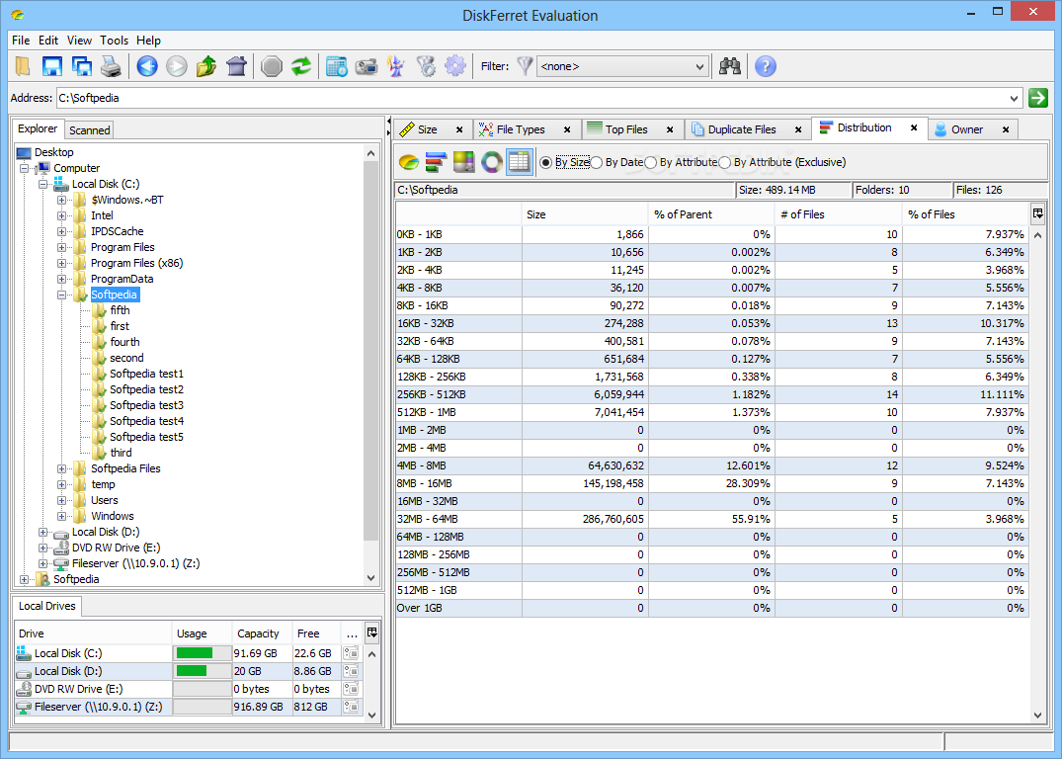1062x759 pixels.
Task: Click column chooser icon in distribution table
Action: coord(1037,214)
